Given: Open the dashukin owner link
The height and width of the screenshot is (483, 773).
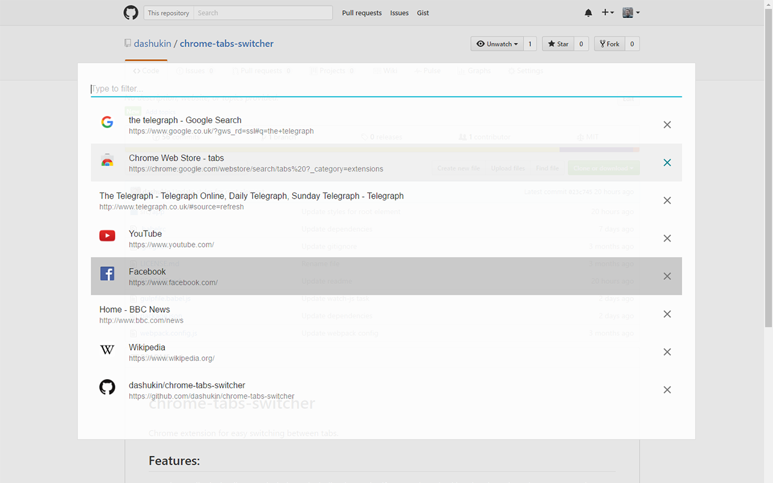Looking at the screenshot, I should point(152,43).
